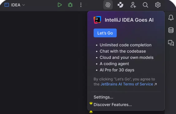This screenshot has height=114, width=176.
Task: Open Search Everywhere magnifier icon
Action: click(145, 5)
